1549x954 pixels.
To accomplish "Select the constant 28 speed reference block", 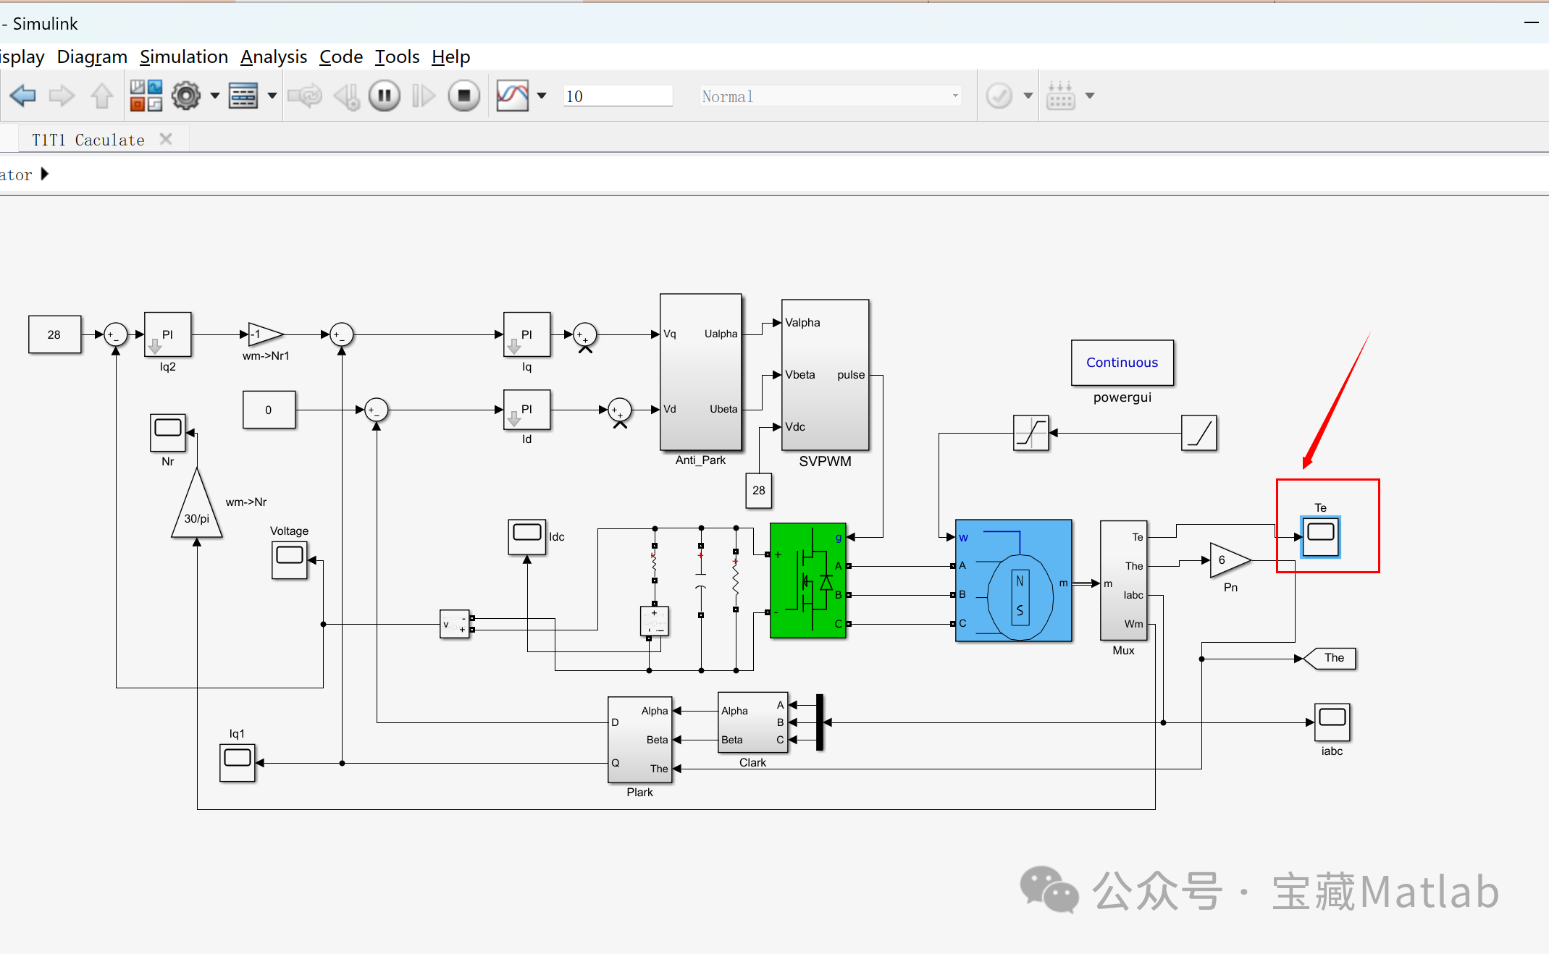I will [x=54, y=334].
